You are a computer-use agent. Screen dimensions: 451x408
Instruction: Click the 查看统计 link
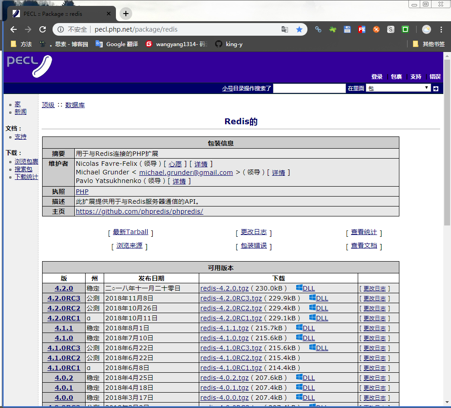click(364, 232)
